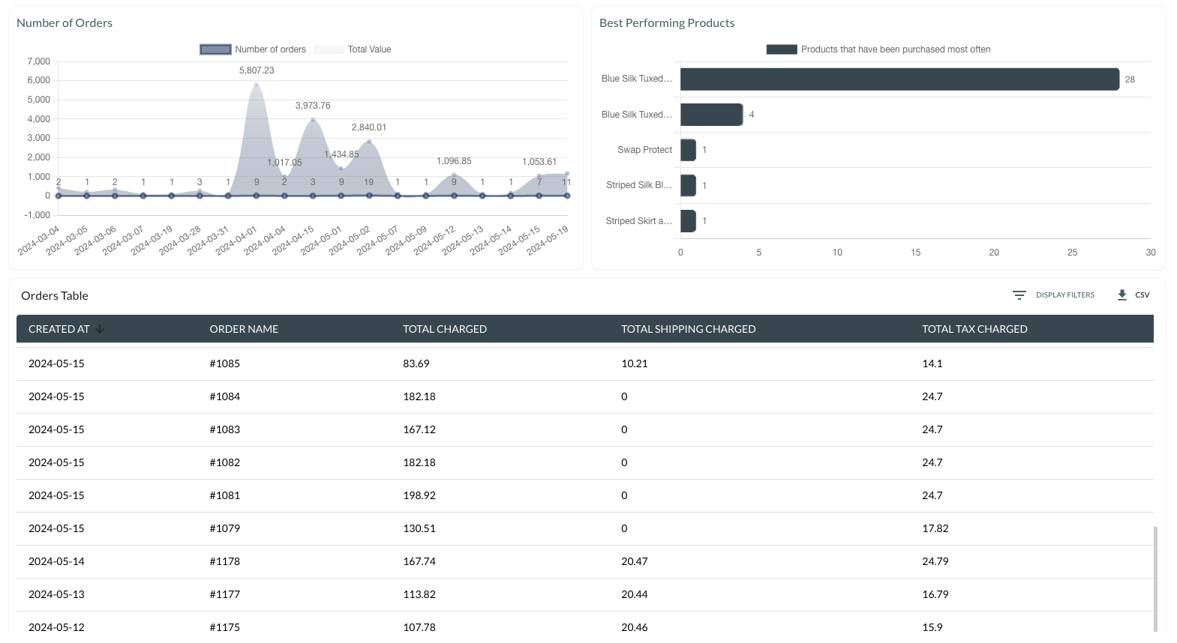
Task: Click the Display Filters icon
Action: click(x=1019, y=295)
